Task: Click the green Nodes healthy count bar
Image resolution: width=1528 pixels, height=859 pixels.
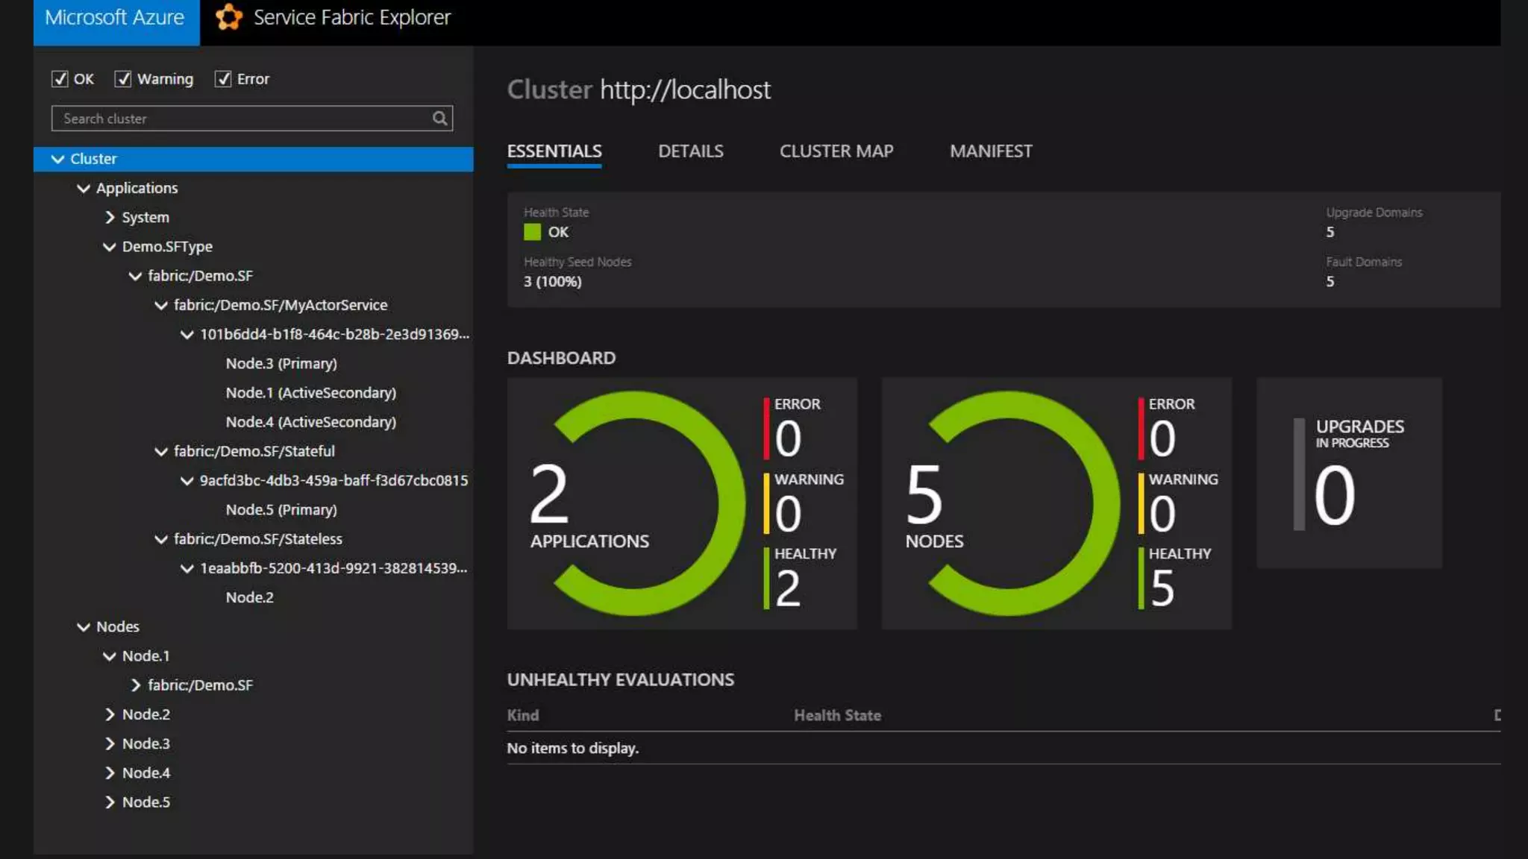Action: (1141, 579)
